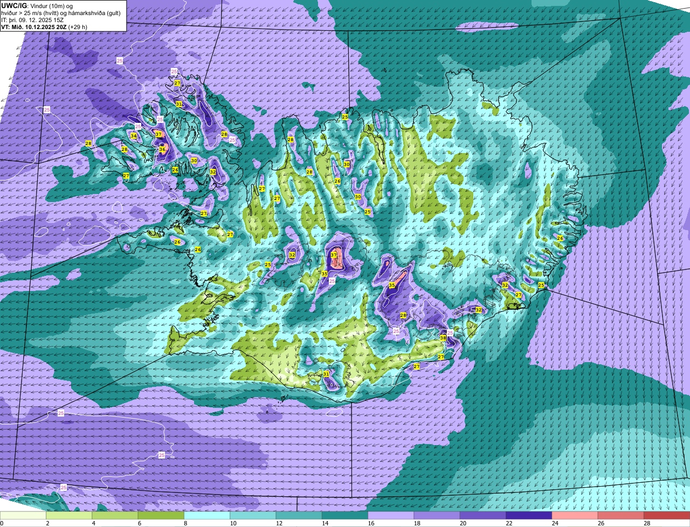Click the 'VT: Mið. 10.12.2025 20Z (+29 h)' line
The height and width of the screenshot is (527, 690).
tap(44, 26)
